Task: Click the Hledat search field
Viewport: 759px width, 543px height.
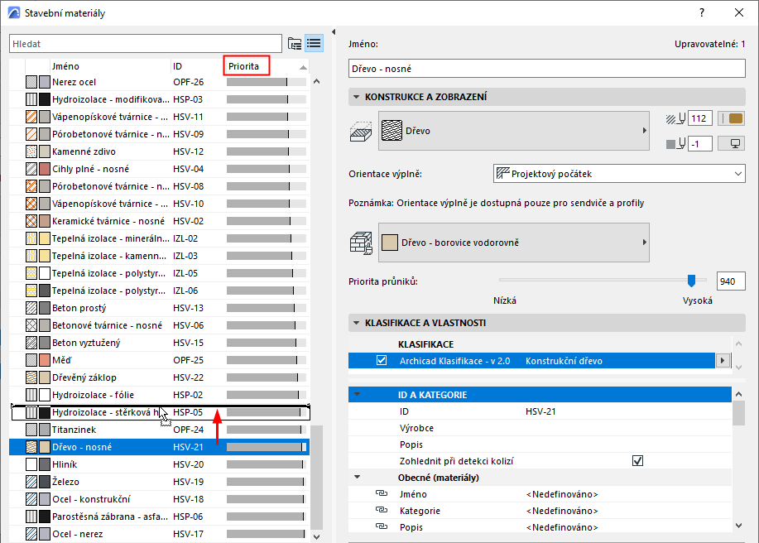Action: coord(145,44)
